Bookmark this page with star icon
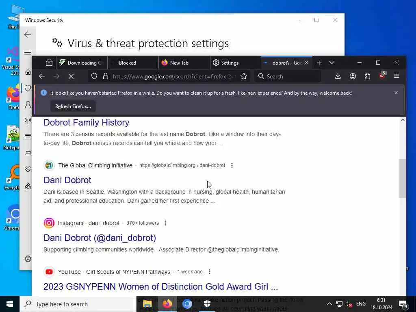This screenshot has width=416, height=312. pos(244,76)
